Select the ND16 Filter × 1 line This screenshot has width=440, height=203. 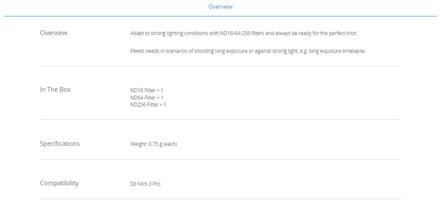click(x=146, y=90)
